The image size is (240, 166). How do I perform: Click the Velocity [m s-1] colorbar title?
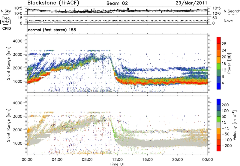pyautogui.click(x=235, y=125)
